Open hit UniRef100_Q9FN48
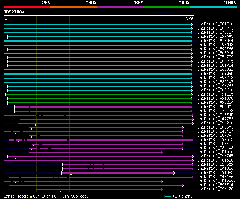 pos(215,45)
